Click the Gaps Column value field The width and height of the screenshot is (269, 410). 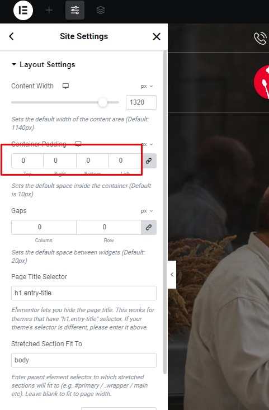44,227
